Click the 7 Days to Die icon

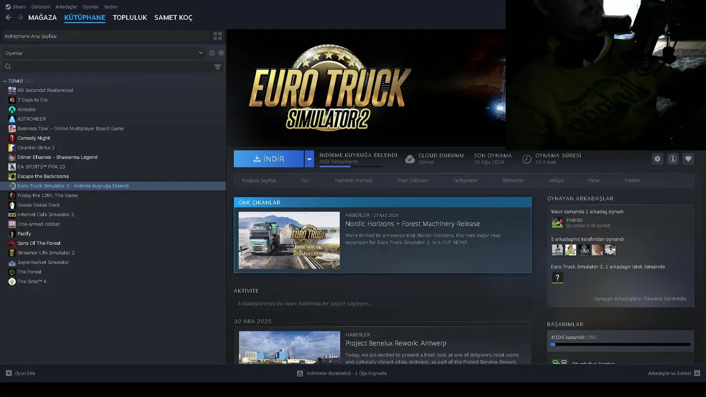[12, 100]
